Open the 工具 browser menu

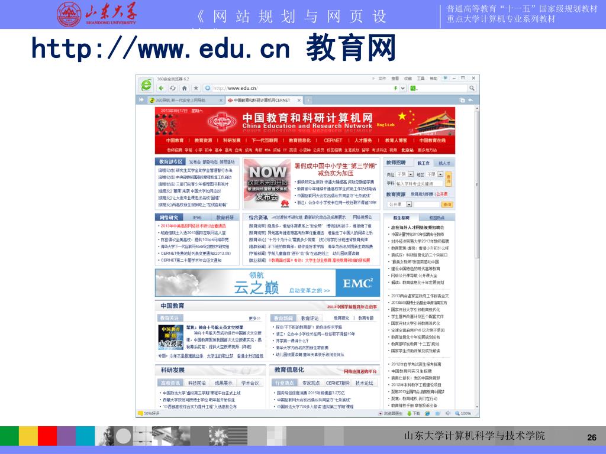[421, 79]
